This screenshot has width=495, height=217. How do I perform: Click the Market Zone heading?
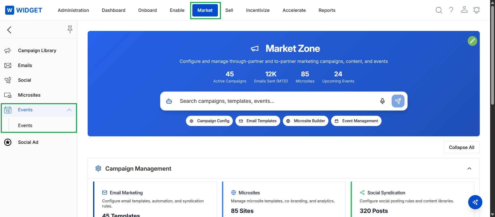(x=293, y=48)
